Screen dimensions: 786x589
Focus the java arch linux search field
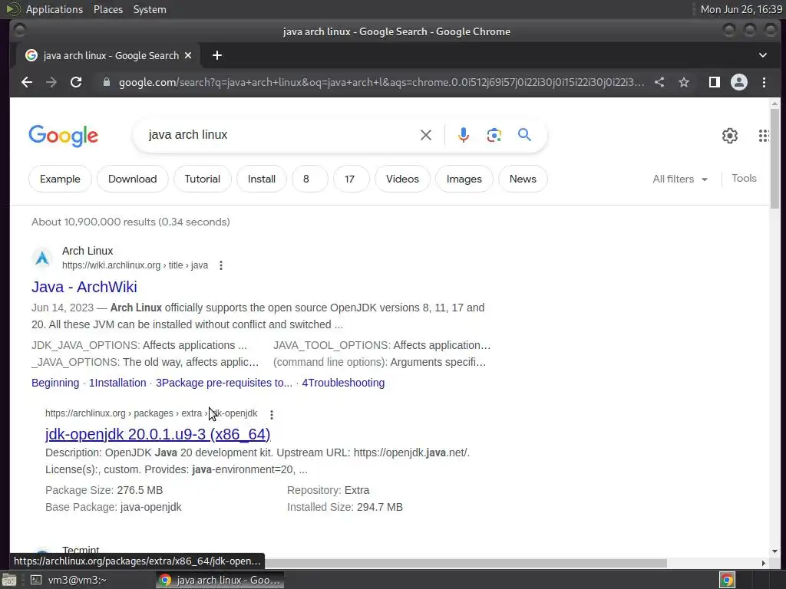point(281,135)
